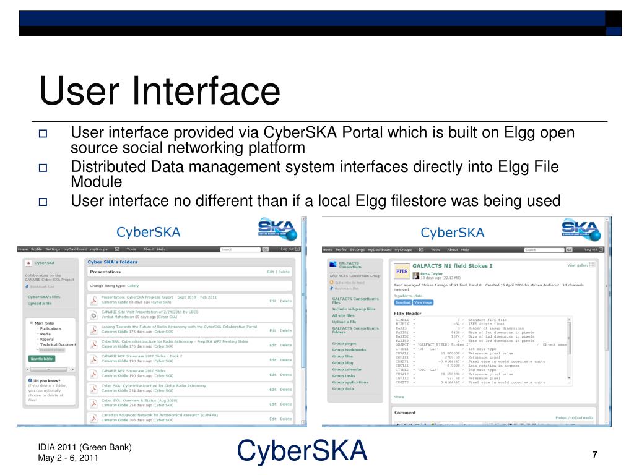
Task: Open About menu in GALFACTS window
Action: pos(453,250)
